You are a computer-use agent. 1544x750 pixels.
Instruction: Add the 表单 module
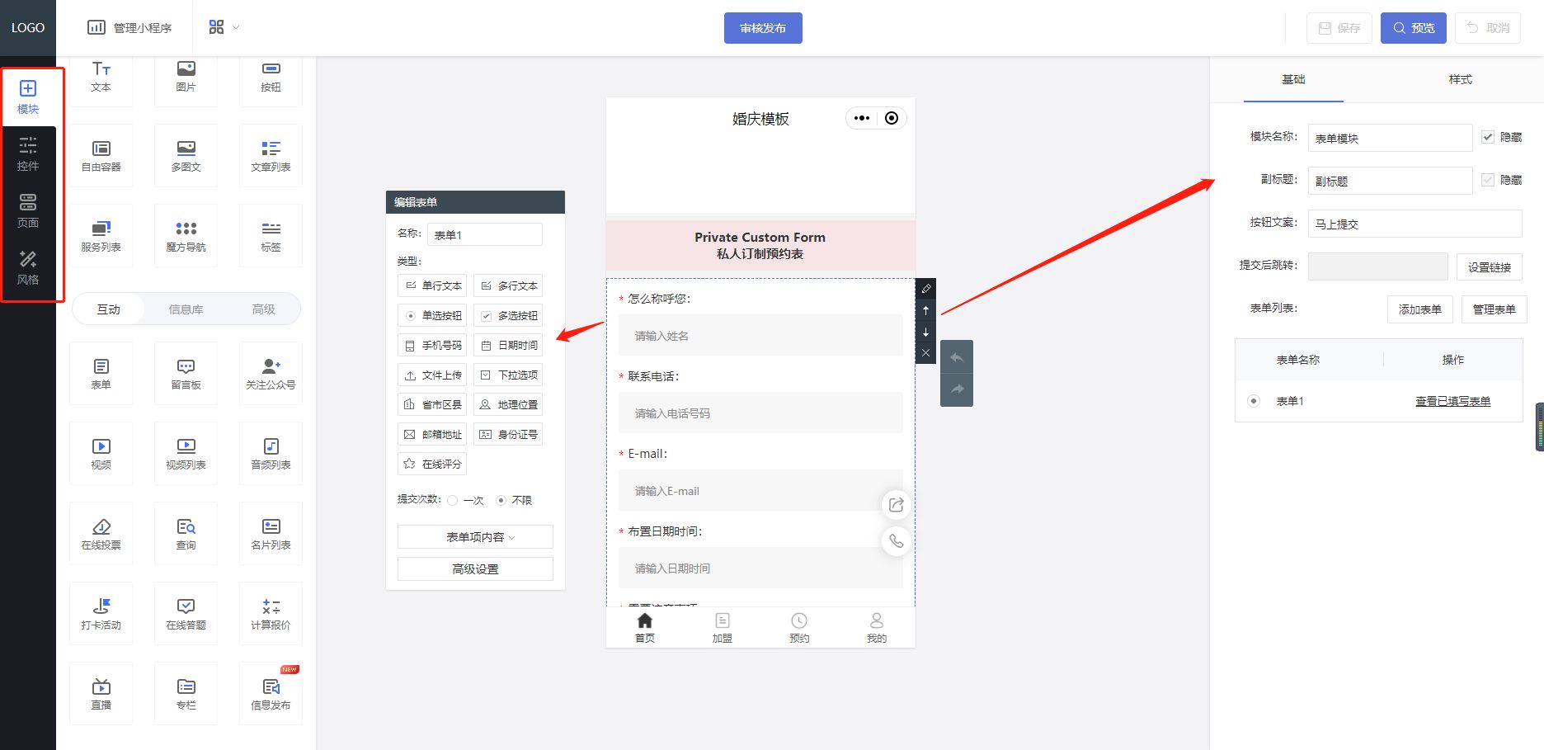point(101,374)
